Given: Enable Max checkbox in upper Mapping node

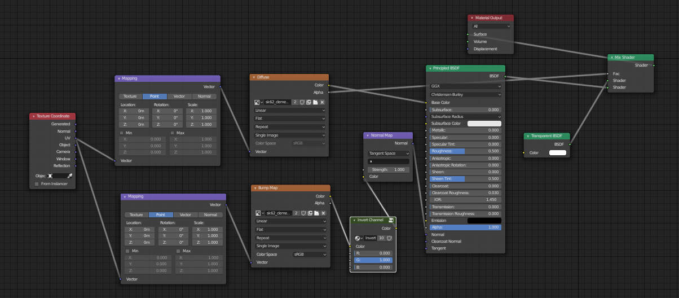Looking at the screenshot, I should (x=173, y=133).
